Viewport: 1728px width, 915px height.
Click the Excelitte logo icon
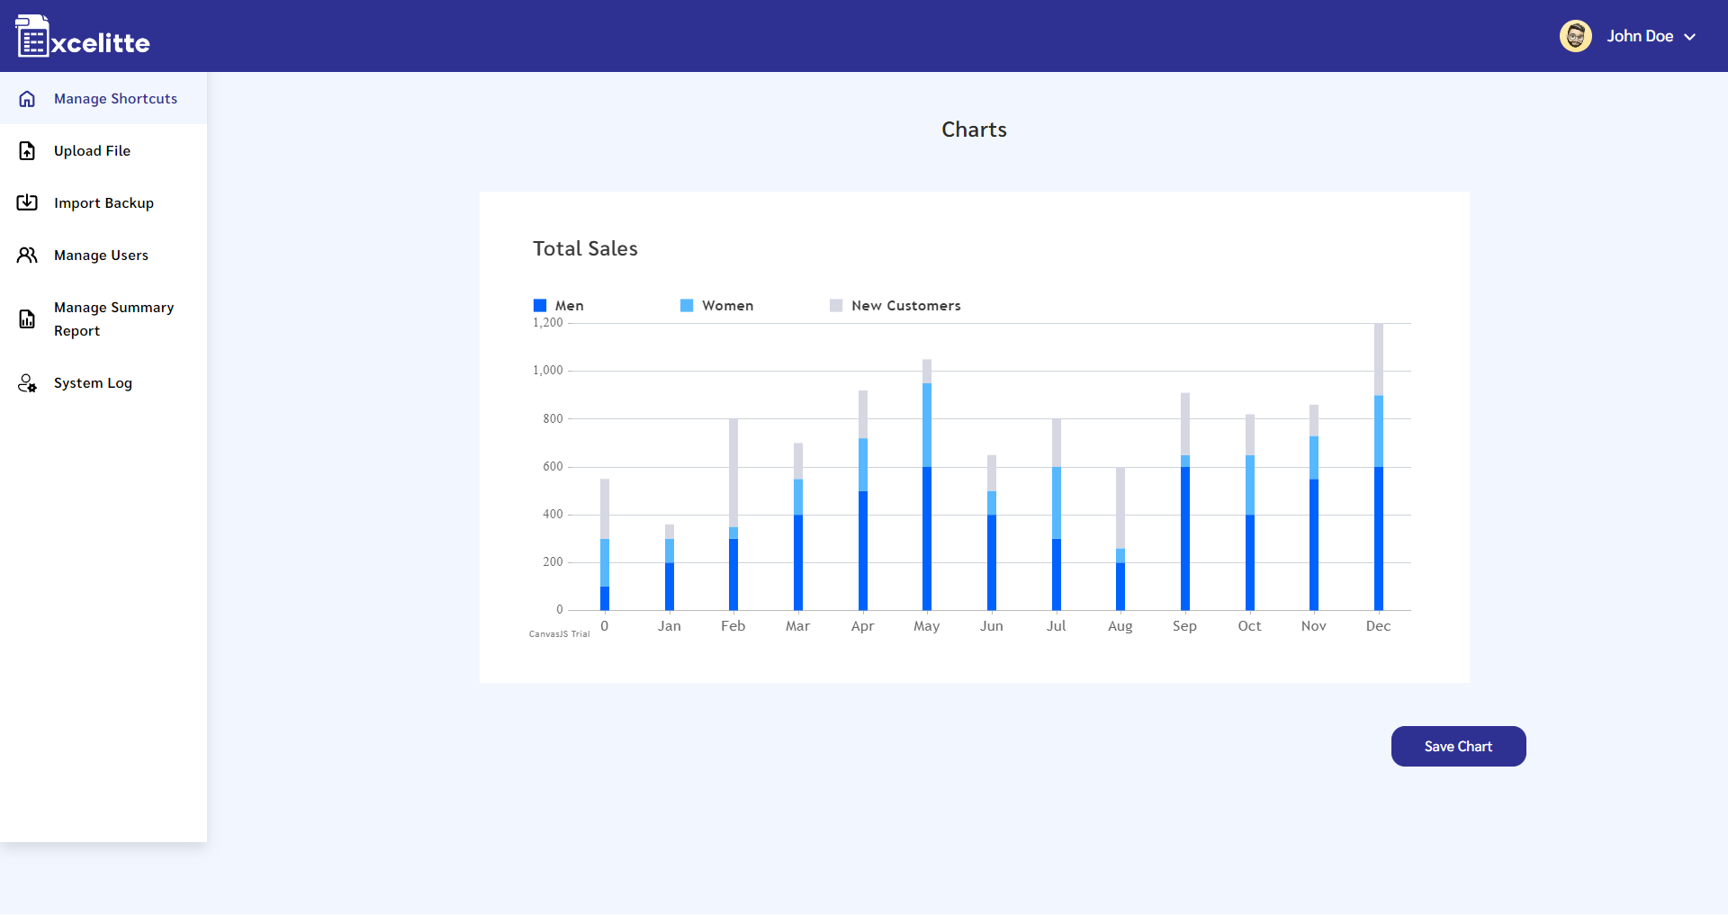[34, 35]
